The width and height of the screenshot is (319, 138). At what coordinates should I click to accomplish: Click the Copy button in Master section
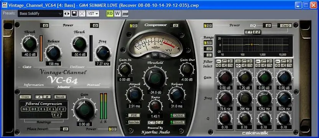click(x=25, y=97)
